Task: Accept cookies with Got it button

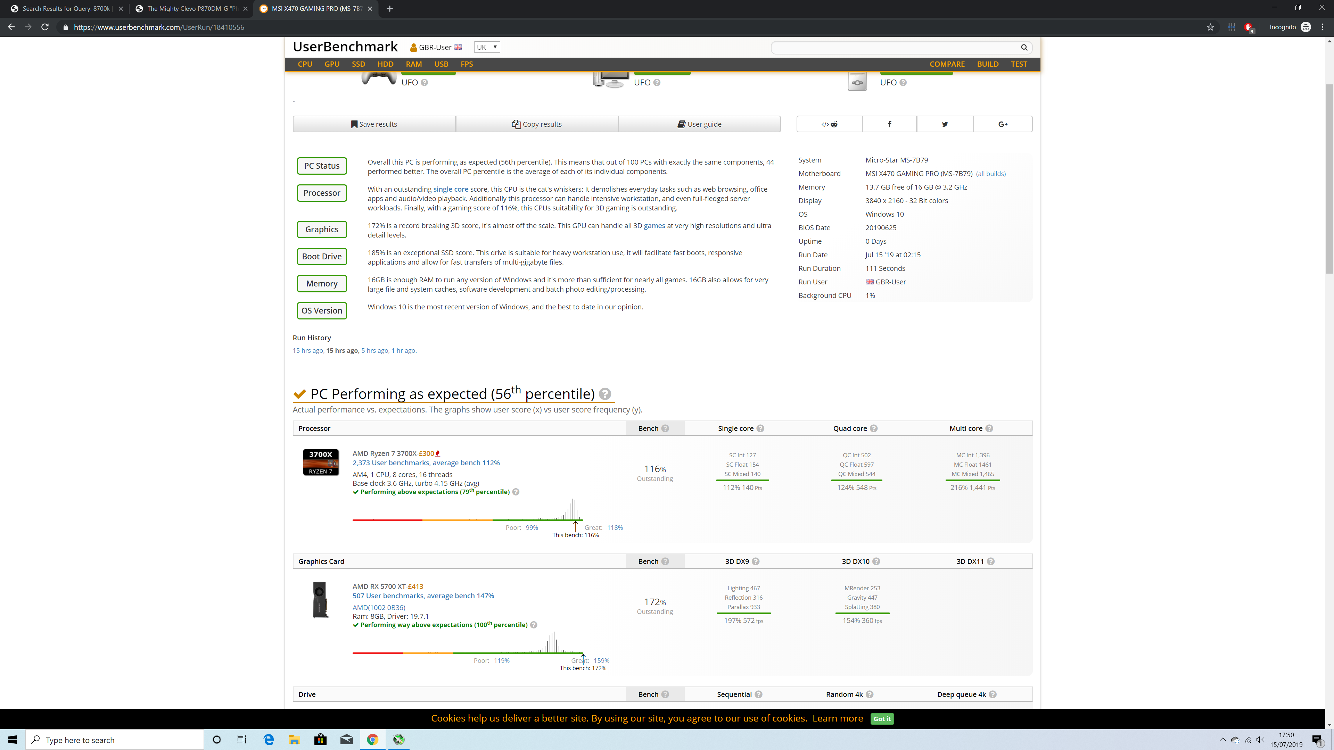Action: click(x=882, y=719)
